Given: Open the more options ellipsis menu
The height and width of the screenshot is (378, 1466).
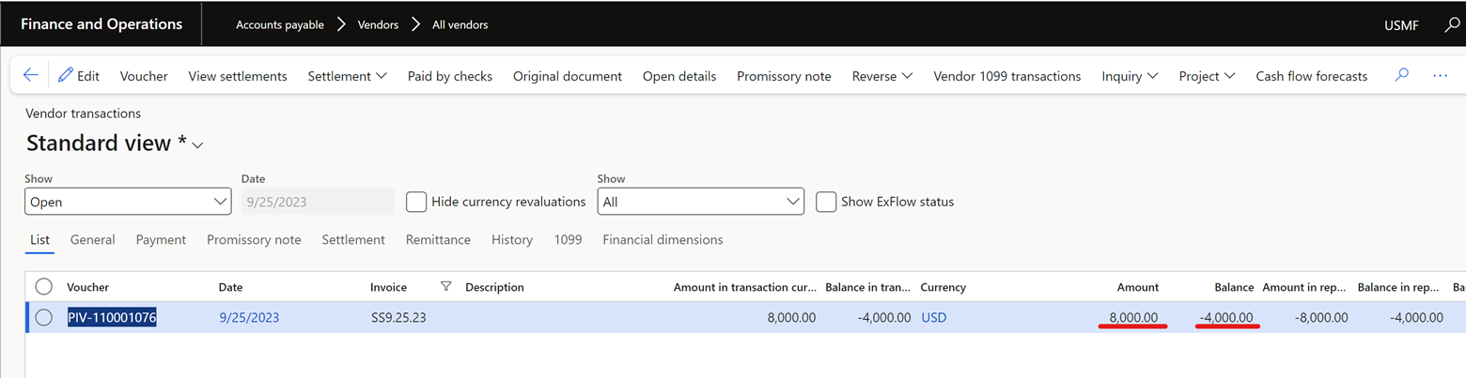Looking at the screenshot, I should point(1440,76).
